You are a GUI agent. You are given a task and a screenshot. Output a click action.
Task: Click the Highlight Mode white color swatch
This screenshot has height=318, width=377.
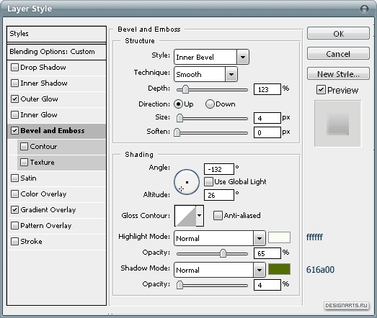[279, 237]
